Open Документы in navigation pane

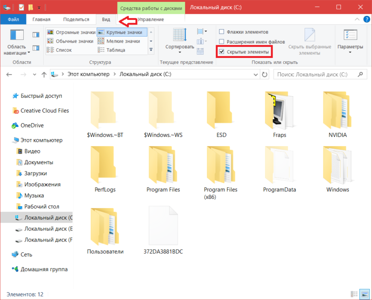35,162
